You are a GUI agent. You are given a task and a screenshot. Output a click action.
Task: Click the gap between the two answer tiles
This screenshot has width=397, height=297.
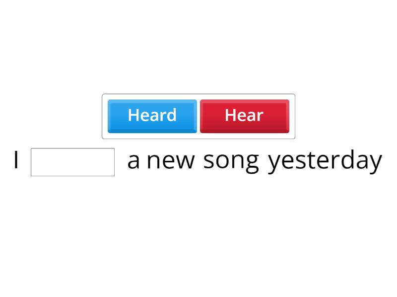coord(198,116)
